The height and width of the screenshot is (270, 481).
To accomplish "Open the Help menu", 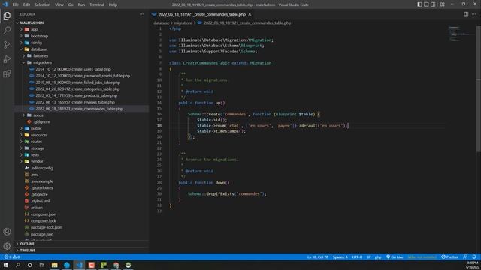I will point(113,4).
